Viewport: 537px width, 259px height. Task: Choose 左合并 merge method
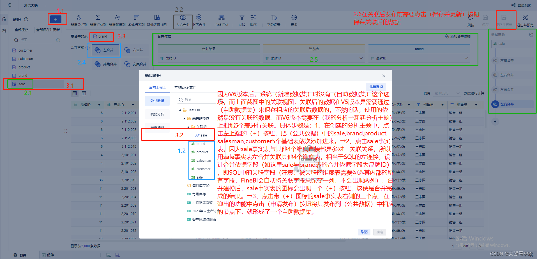tap(105, 50)
